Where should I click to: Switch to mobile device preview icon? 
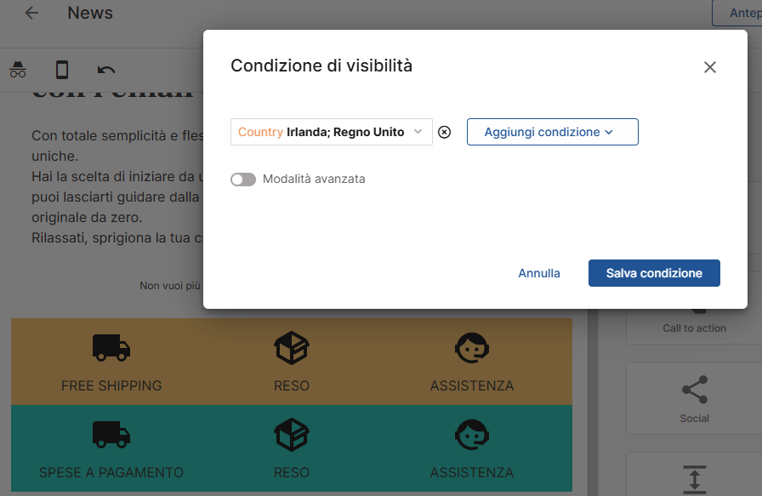click(62, 70)
